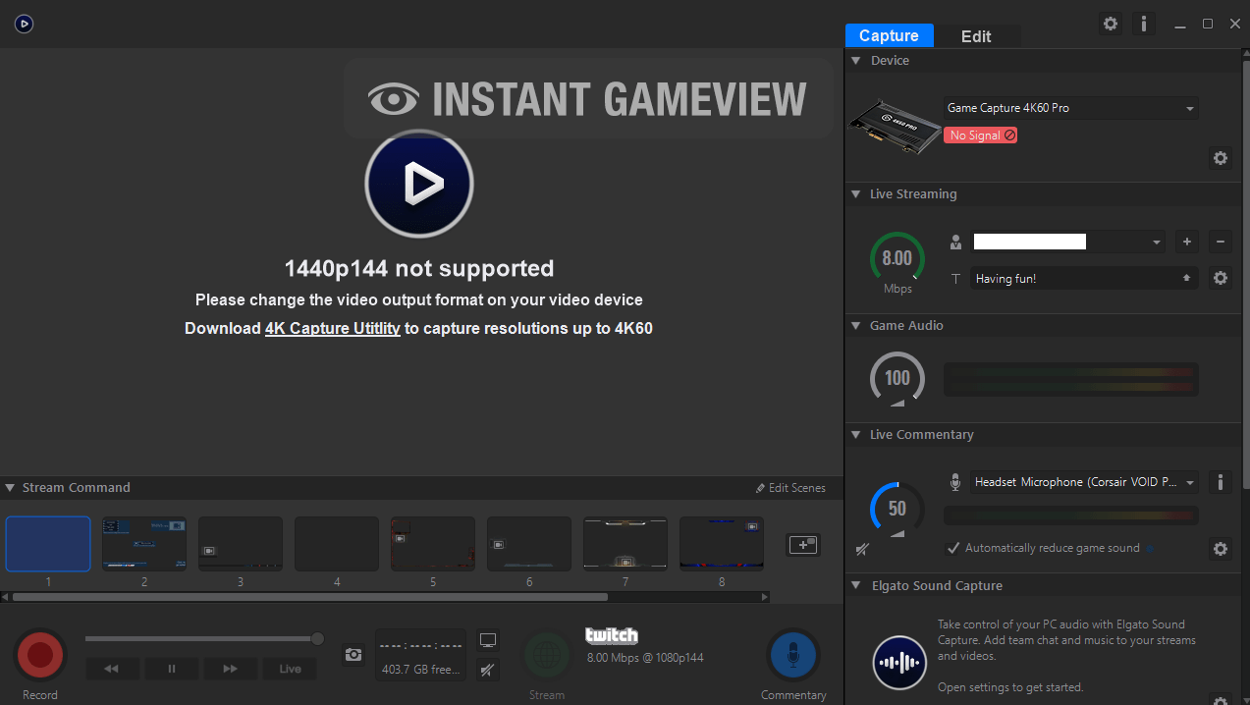Add a streaming account with the plus button
The image size is (1250, 705).
(1186, 241)
